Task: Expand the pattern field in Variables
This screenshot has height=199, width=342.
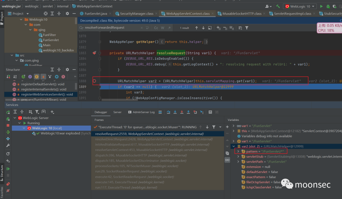Action: tap(238, 151)
